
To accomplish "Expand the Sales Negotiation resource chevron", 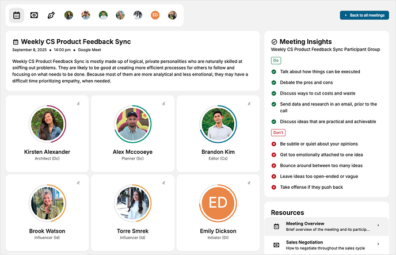I will [378, 245].
